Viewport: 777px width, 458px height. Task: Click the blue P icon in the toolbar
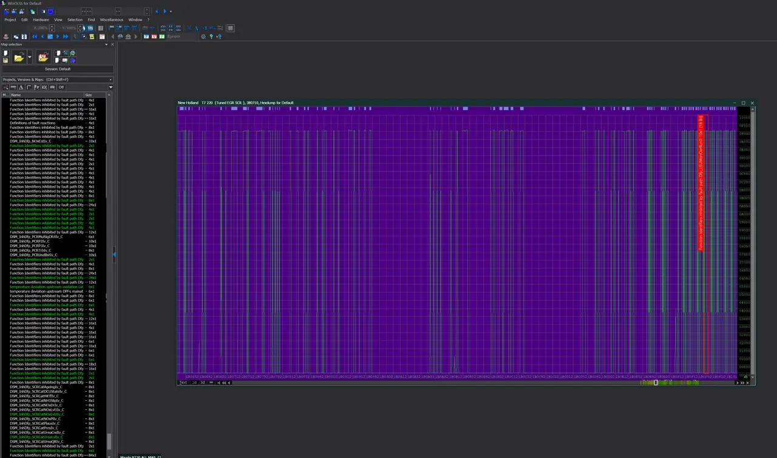click(146, 36)
